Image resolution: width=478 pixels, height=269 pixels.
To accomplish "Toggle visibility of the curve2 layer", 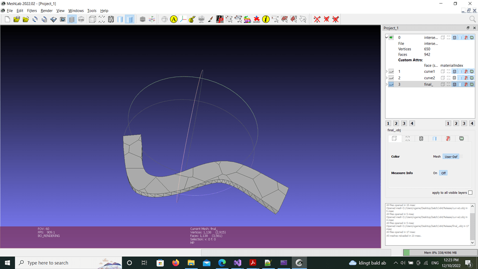I will (391, 78).
